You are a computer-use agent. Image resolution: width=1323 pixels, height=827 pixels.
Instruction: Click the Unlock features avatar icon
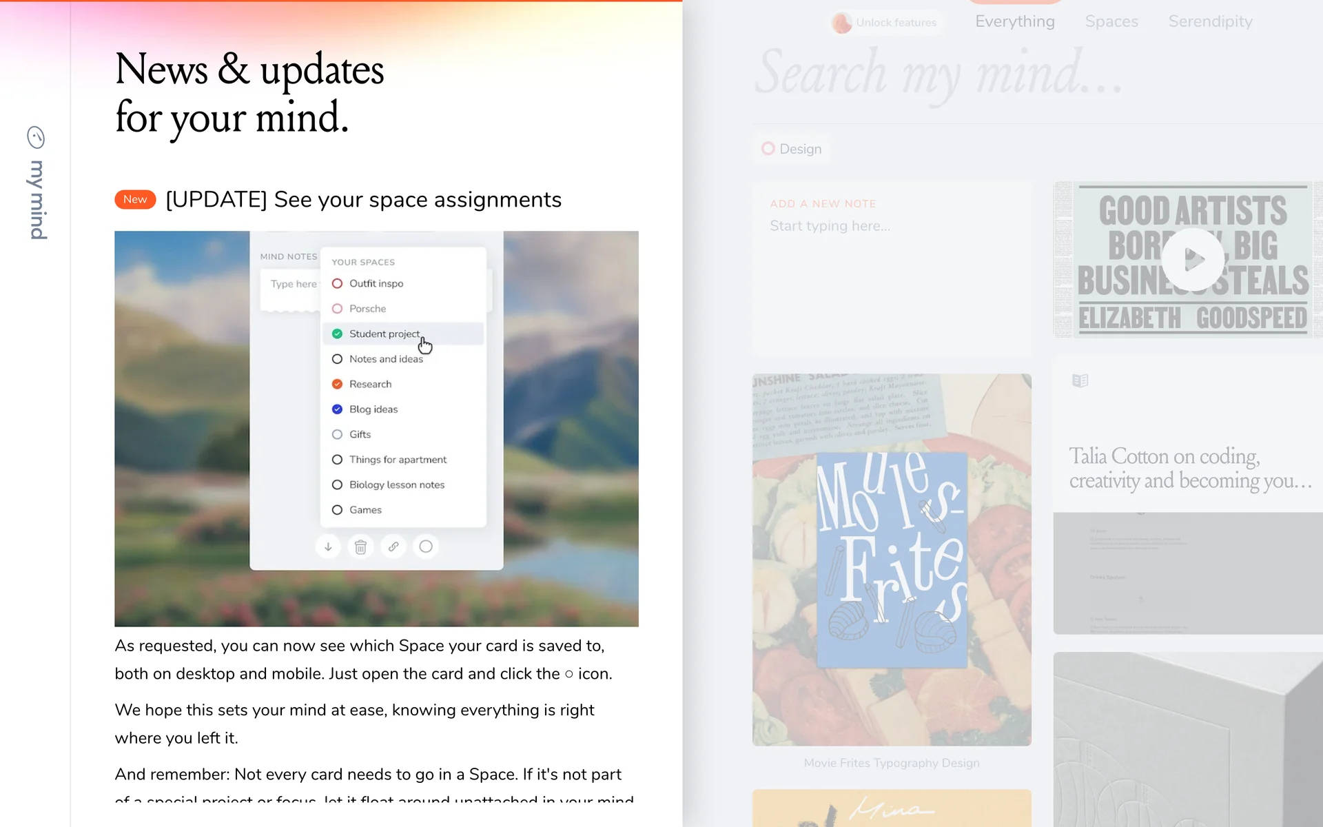click(841, 23)
